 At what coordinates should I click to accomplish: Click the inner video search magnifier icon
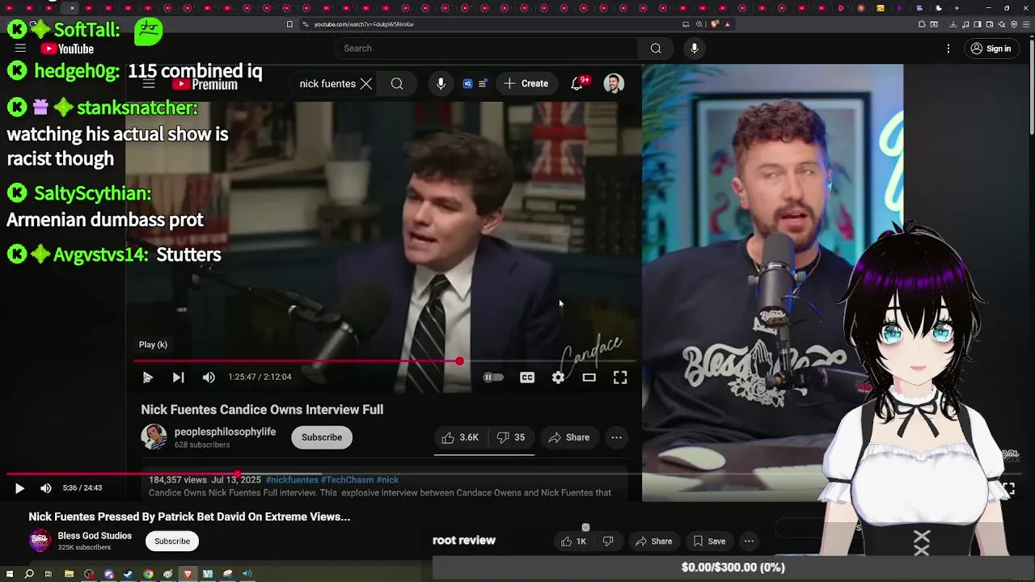[397, 83]
